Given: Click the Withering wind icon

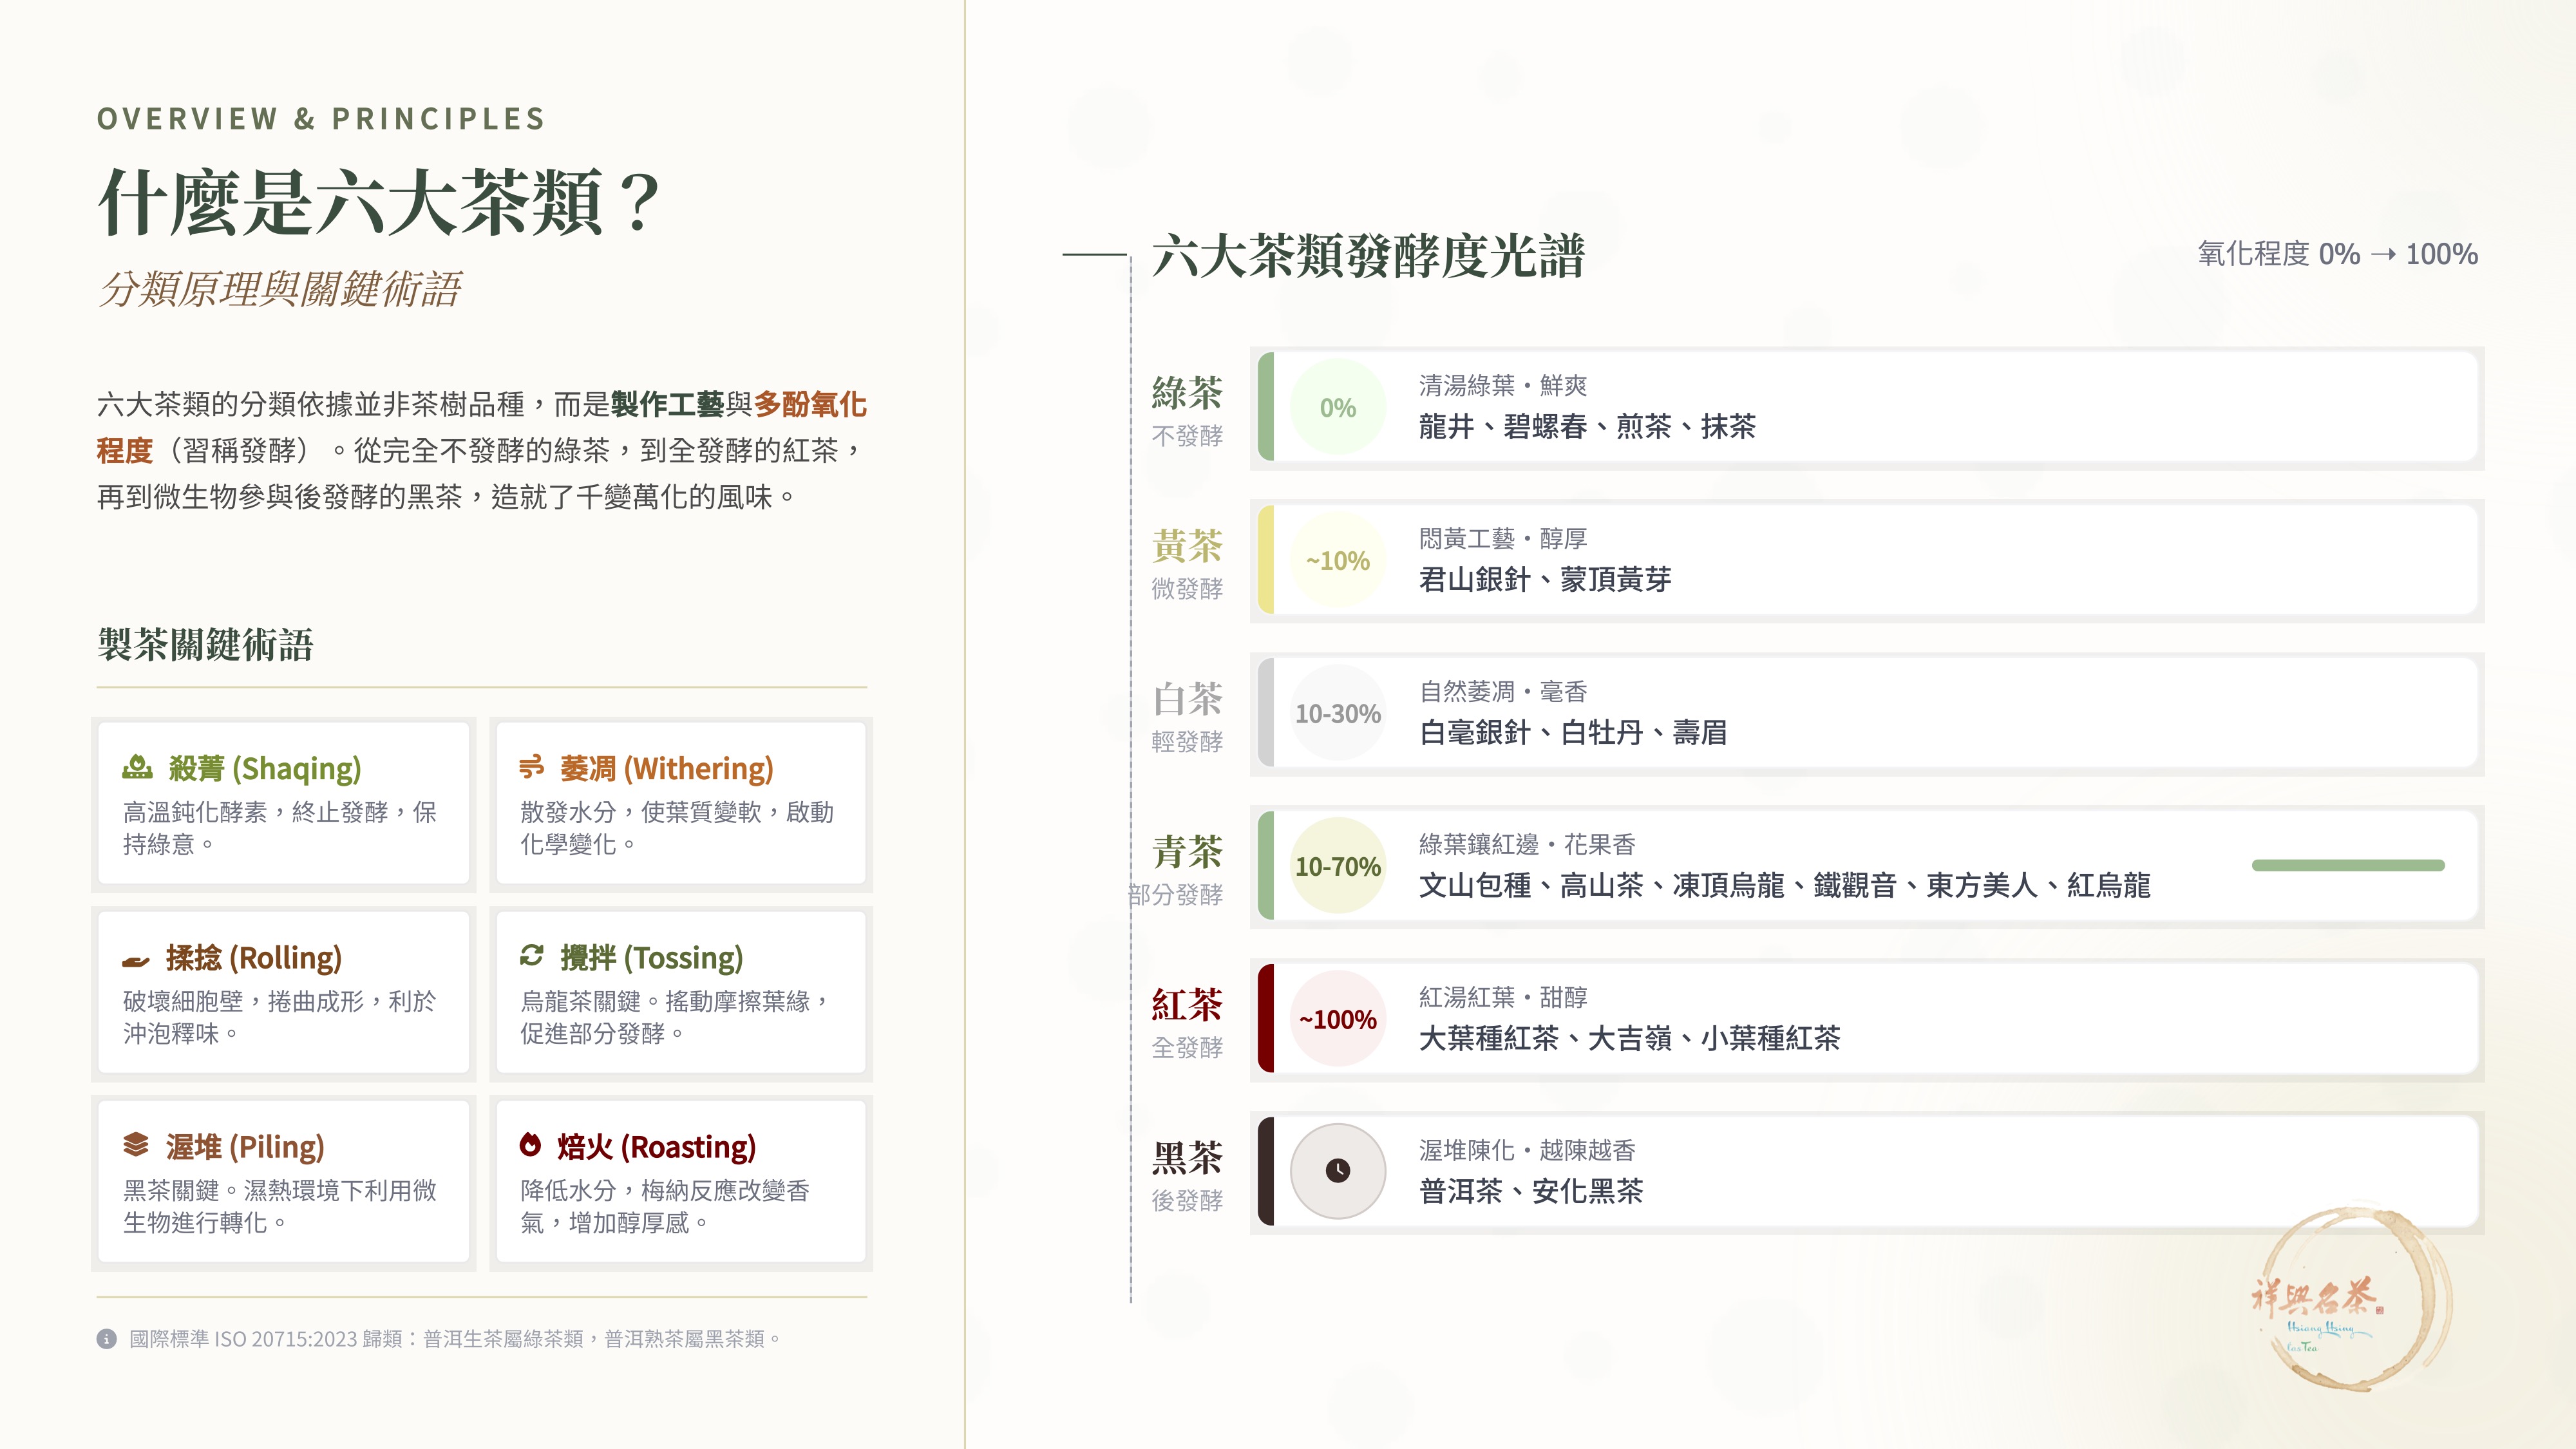Looking at the screenshot, I should [x=531, y=767].
